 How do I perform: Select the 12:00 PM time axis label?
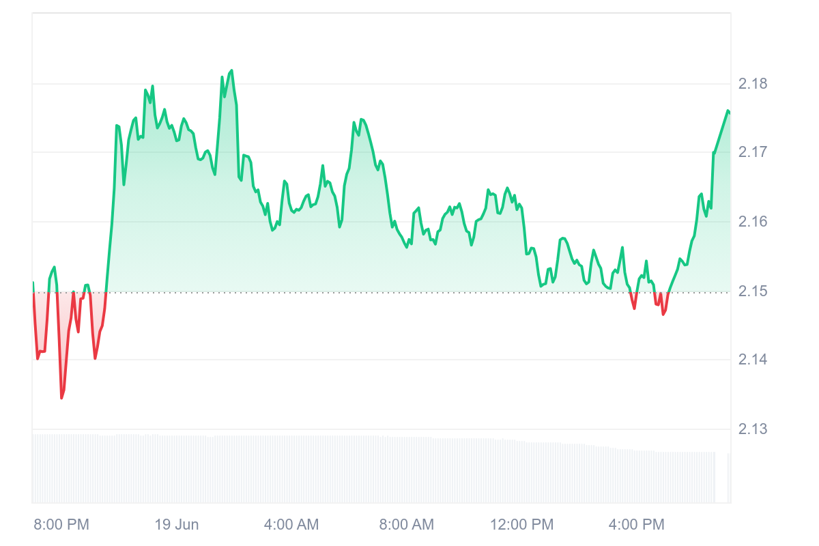(x=522, y=525)
